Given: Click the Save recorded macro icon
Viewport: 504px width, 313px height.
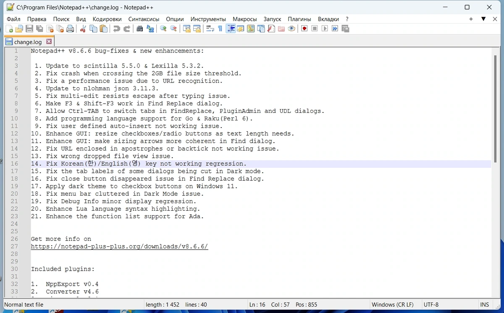Looking at the screenshot, I should pos(345,29).
